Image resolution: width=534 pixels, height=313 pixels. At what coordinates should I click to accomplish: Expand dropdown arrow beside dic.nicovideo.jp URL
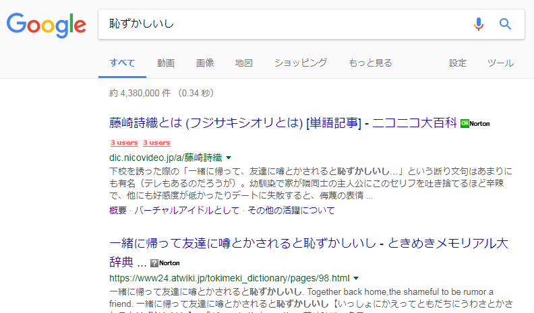[x=229, y=158]
